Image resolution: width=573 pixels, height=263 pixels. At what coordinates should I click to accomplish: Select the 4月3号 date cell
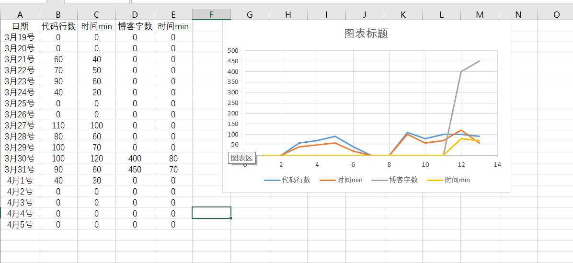click(20, 202)
